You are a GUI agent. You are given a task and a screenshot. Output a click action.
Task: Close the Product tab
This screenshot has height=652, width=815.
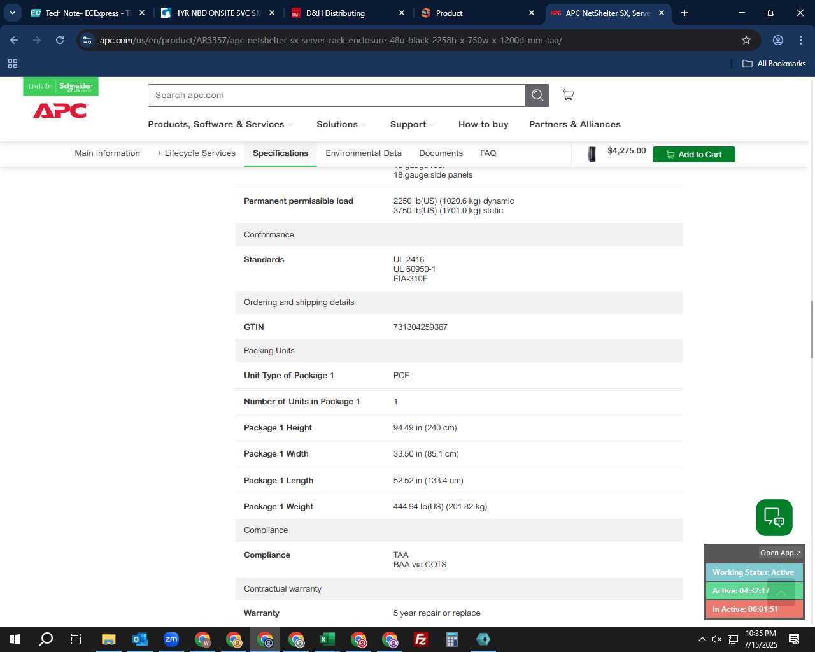coord(532,13)
